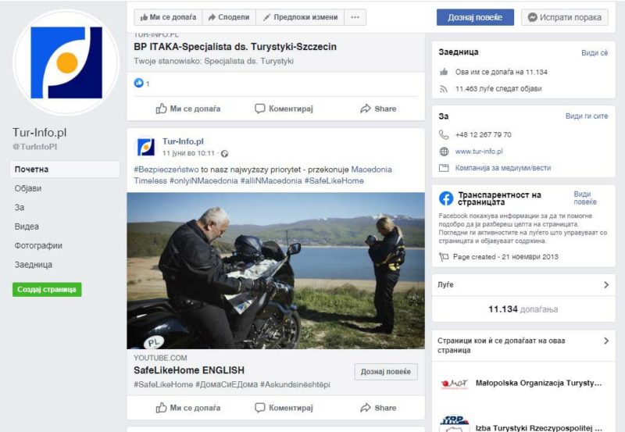The width and height of the screenshot is (625, 432).
Task: Click 'Види сѐ' in the Заедница panel
Action: click(595, 53)
